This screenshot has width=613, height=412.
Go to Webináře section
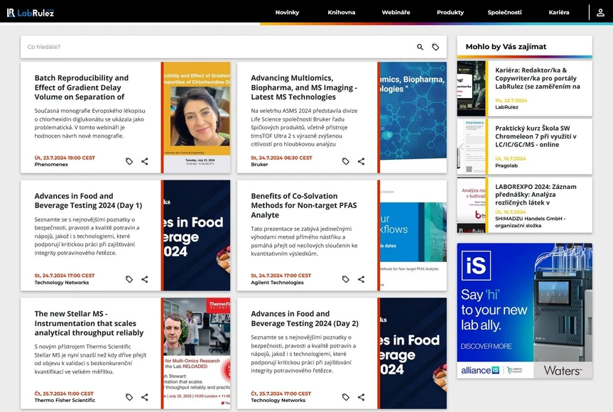click(x=396, y=13)
